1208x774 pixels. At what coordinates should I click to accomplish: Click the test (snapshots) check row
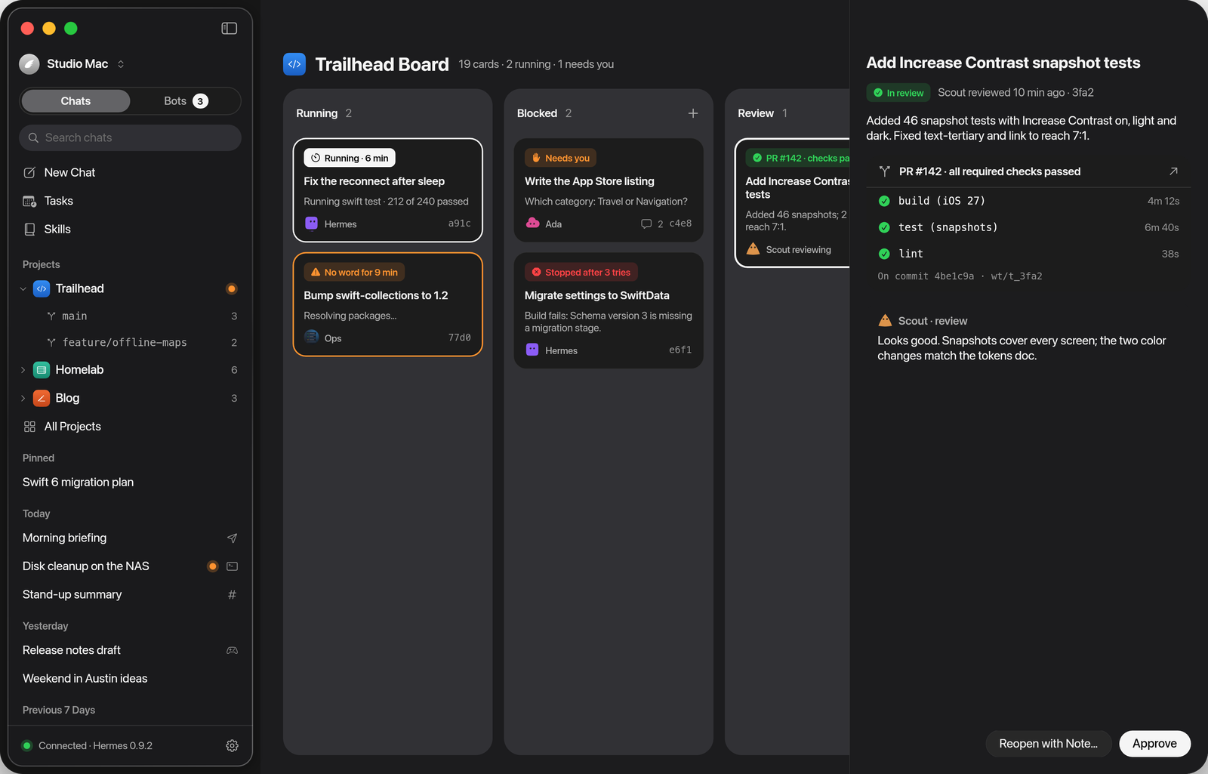coord(1028,227)
